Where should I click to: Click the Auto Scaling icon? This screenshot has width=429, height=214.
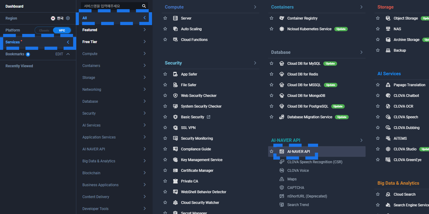(x=175, y=29)
